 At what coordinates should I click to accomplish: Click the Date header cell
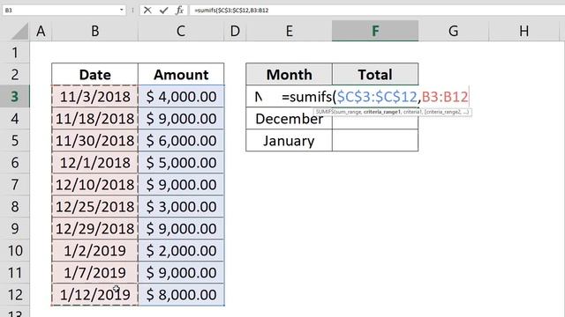94,74
